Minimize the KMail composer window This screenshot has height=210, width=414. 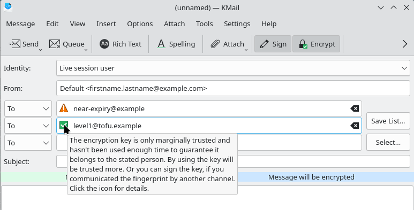click(381, 7)
